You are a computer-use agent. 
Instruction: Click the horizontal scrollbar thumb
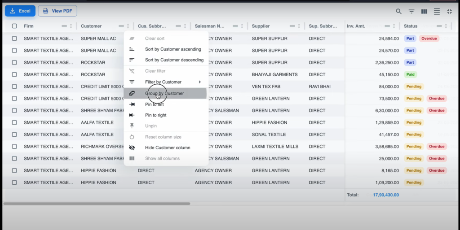[97, 204]
